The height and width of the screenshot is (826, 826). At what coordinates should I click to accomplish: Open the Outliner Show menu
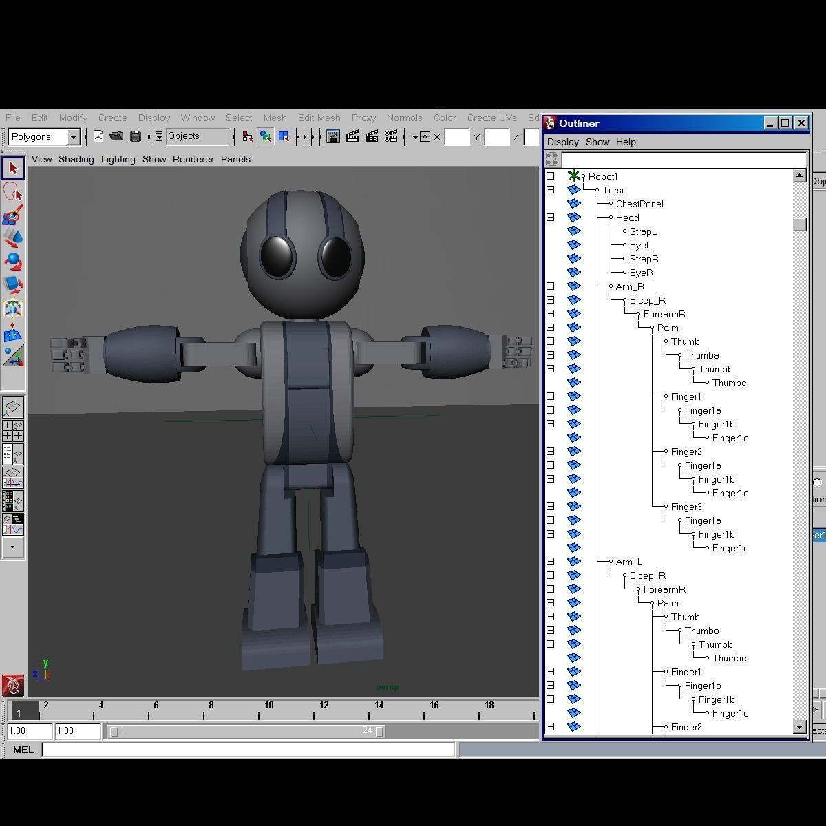pos(597,142)
